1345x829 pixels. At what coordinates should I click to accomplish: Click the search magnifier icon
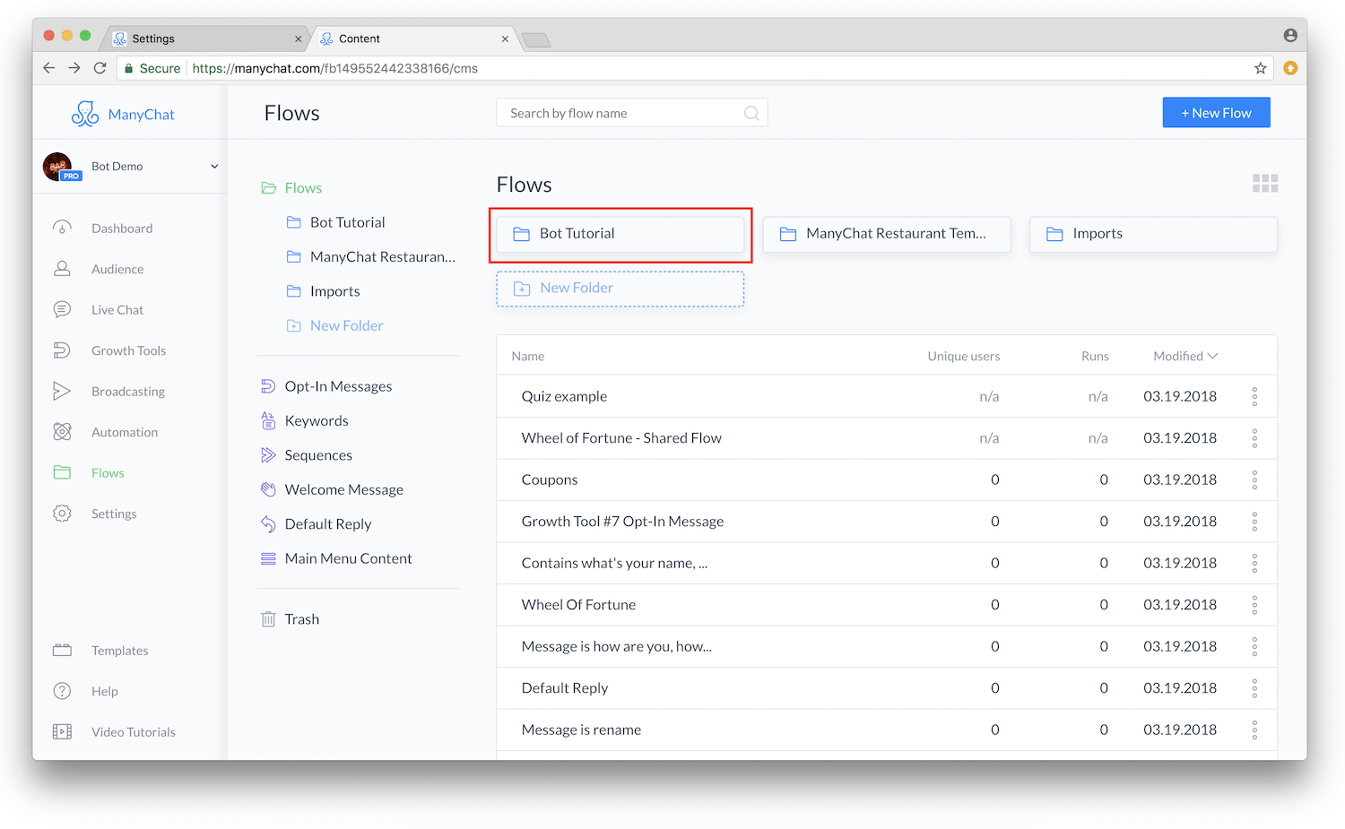coord(751,113)
